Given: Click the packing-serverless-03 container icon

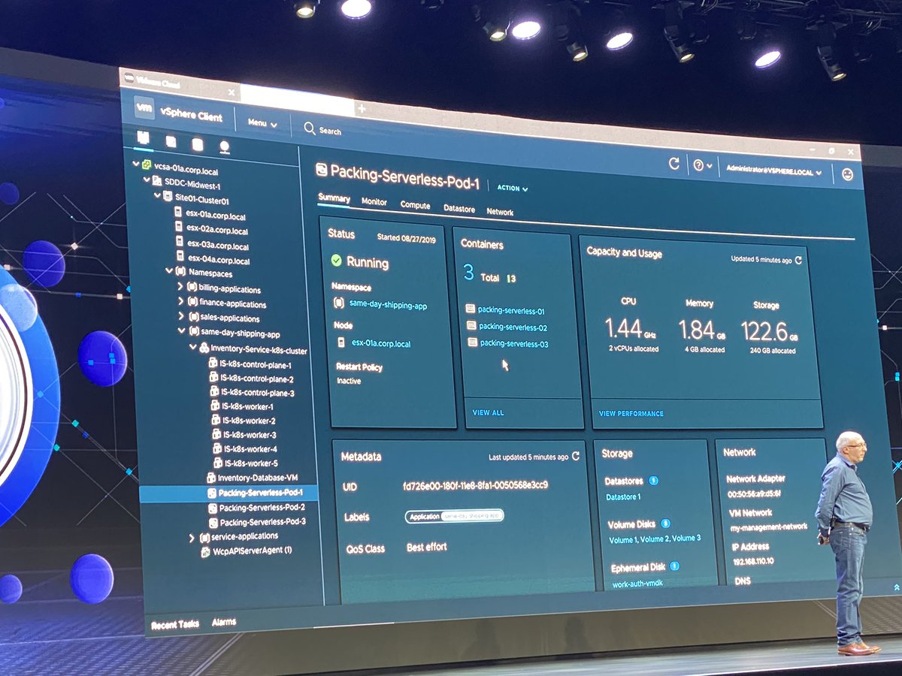Looking at the screenshot, I should coord(472,342).
